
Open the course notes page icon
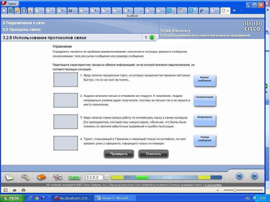pyautogui.click(x=9, y=177)
